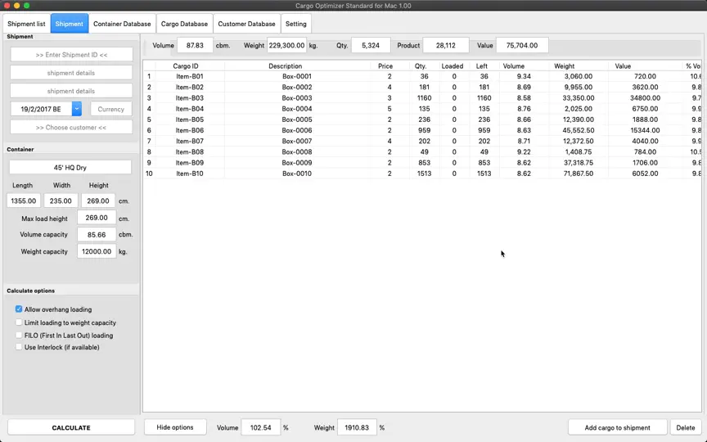Click the Delete button
The height and width of the screenshot is (442, 707).
tap(686, 427)
